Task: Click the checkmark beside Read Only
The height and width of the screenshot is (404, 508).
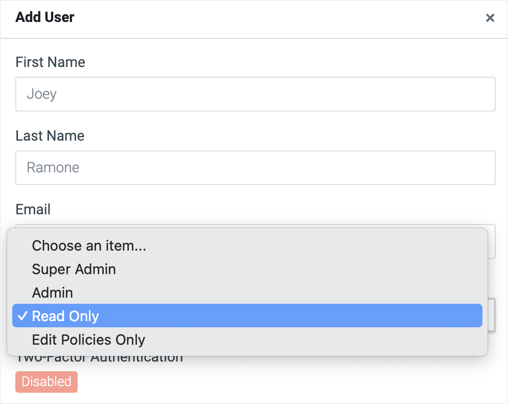Action: [x=22, y=316]
